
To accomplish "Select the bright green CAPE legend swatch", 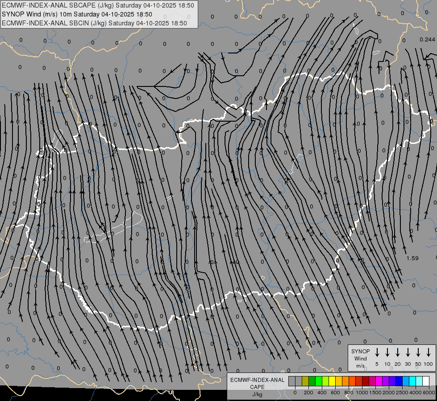I will pos(319,381).
